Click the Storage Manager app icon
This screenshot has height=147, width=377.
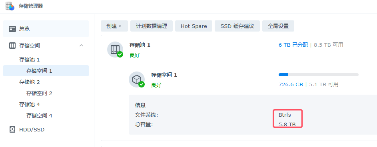[10, 6]
